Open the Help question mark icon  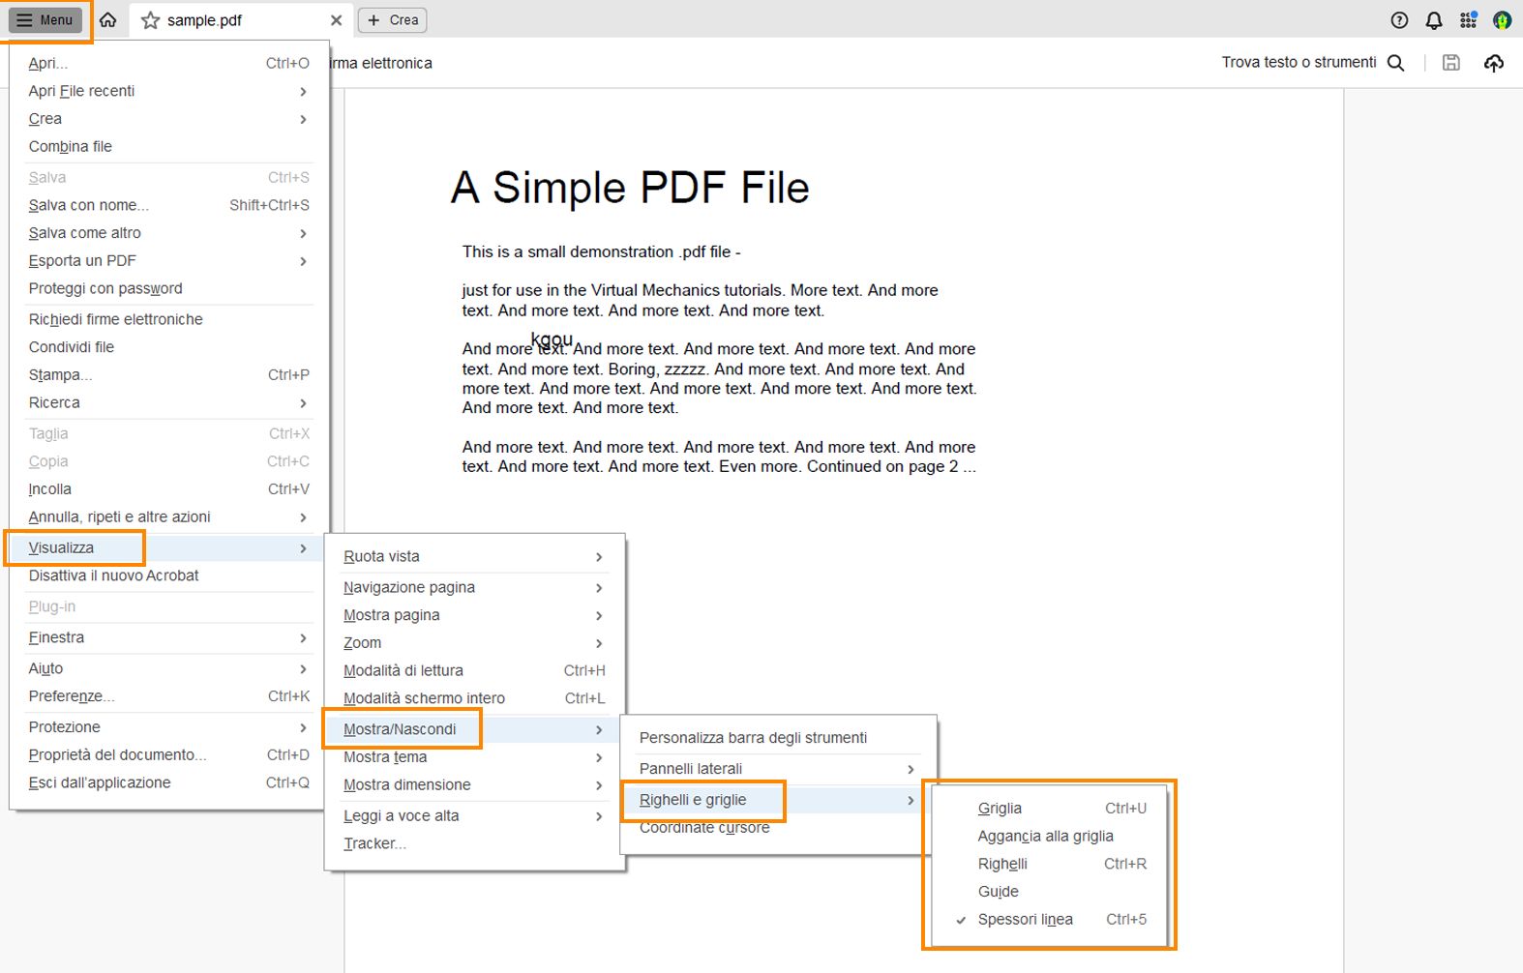pos(1399,20)
